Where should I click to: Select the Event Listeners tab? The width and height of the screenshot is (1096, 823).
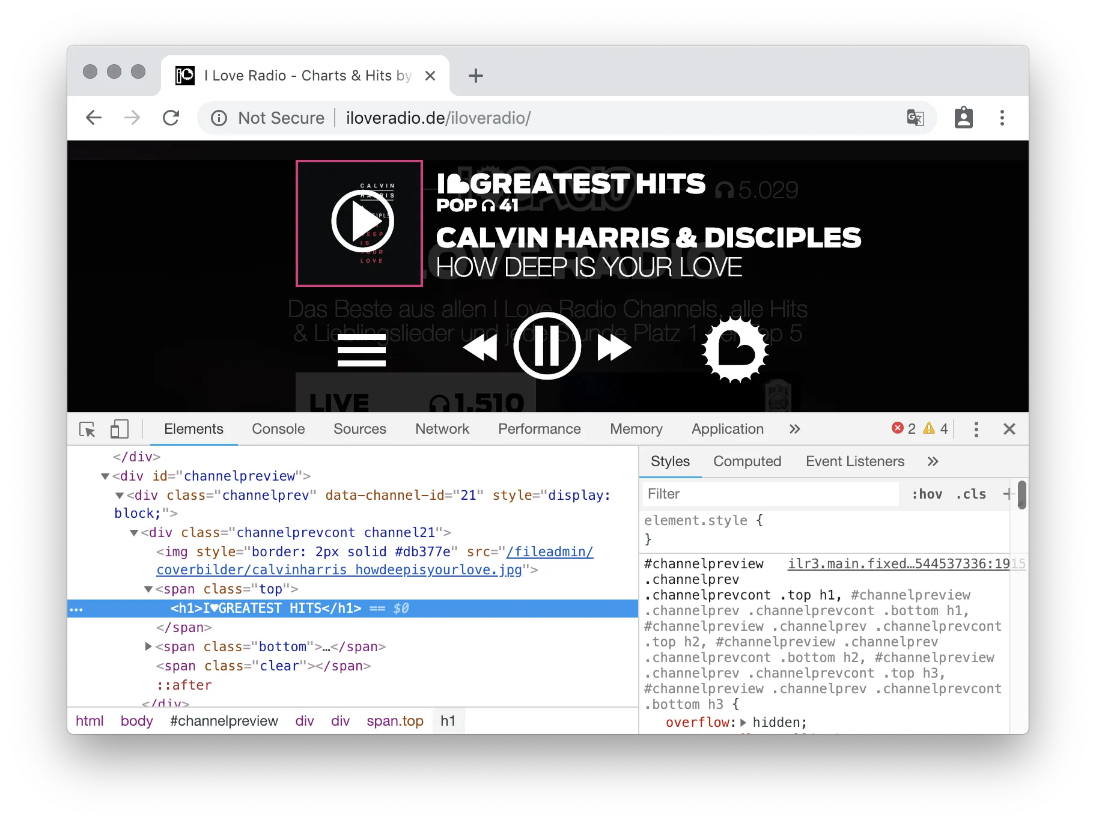point(855,461)
